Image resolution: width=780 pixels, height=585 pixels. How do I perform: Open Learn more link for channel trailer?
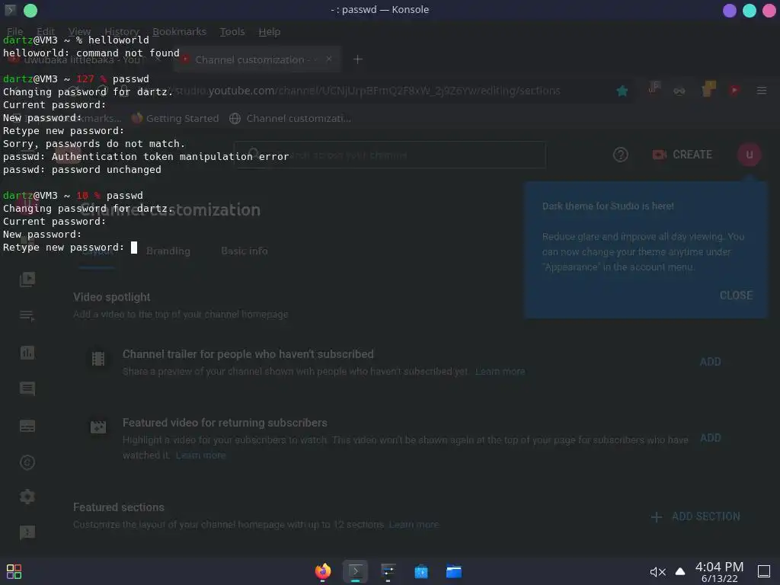click(x=500, y=372)
